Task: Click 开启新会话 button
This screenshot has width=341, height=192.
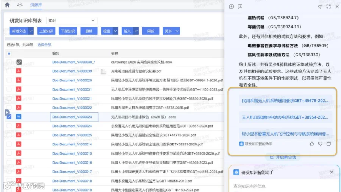Action: pos(283,157)
